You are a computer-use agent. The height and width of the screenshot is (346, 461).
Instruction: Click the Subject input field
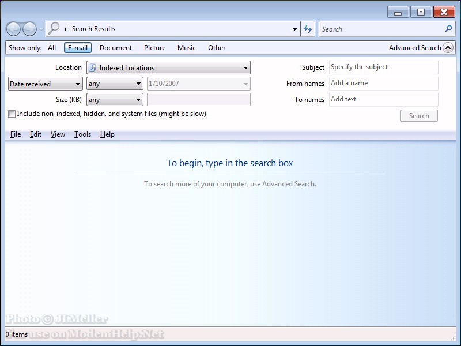click(383, 67)
